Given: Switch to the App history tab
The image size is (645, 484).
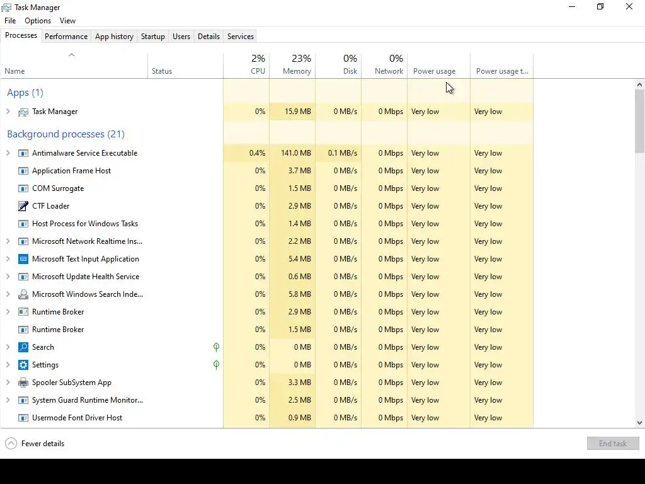Looking at the screenshot, I should pyautogui.click(x=115, y=36).
